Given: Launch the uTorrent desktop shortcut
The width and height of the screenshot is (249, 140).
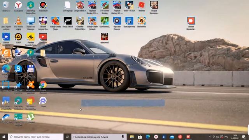Looking at the screenshot, I should (31, 117).
